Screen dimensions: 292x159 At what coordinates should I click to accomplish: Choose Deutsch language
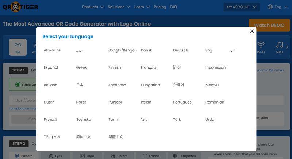pyautogui.click(x=180, y=50)
